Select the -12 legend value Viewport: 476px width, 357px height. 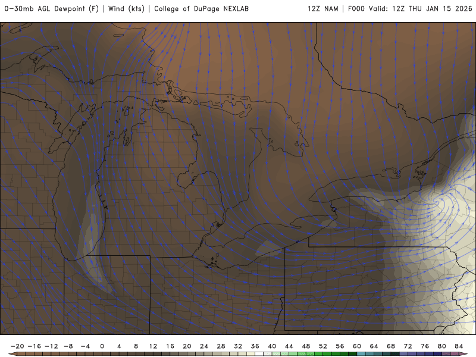coord(51,346)
